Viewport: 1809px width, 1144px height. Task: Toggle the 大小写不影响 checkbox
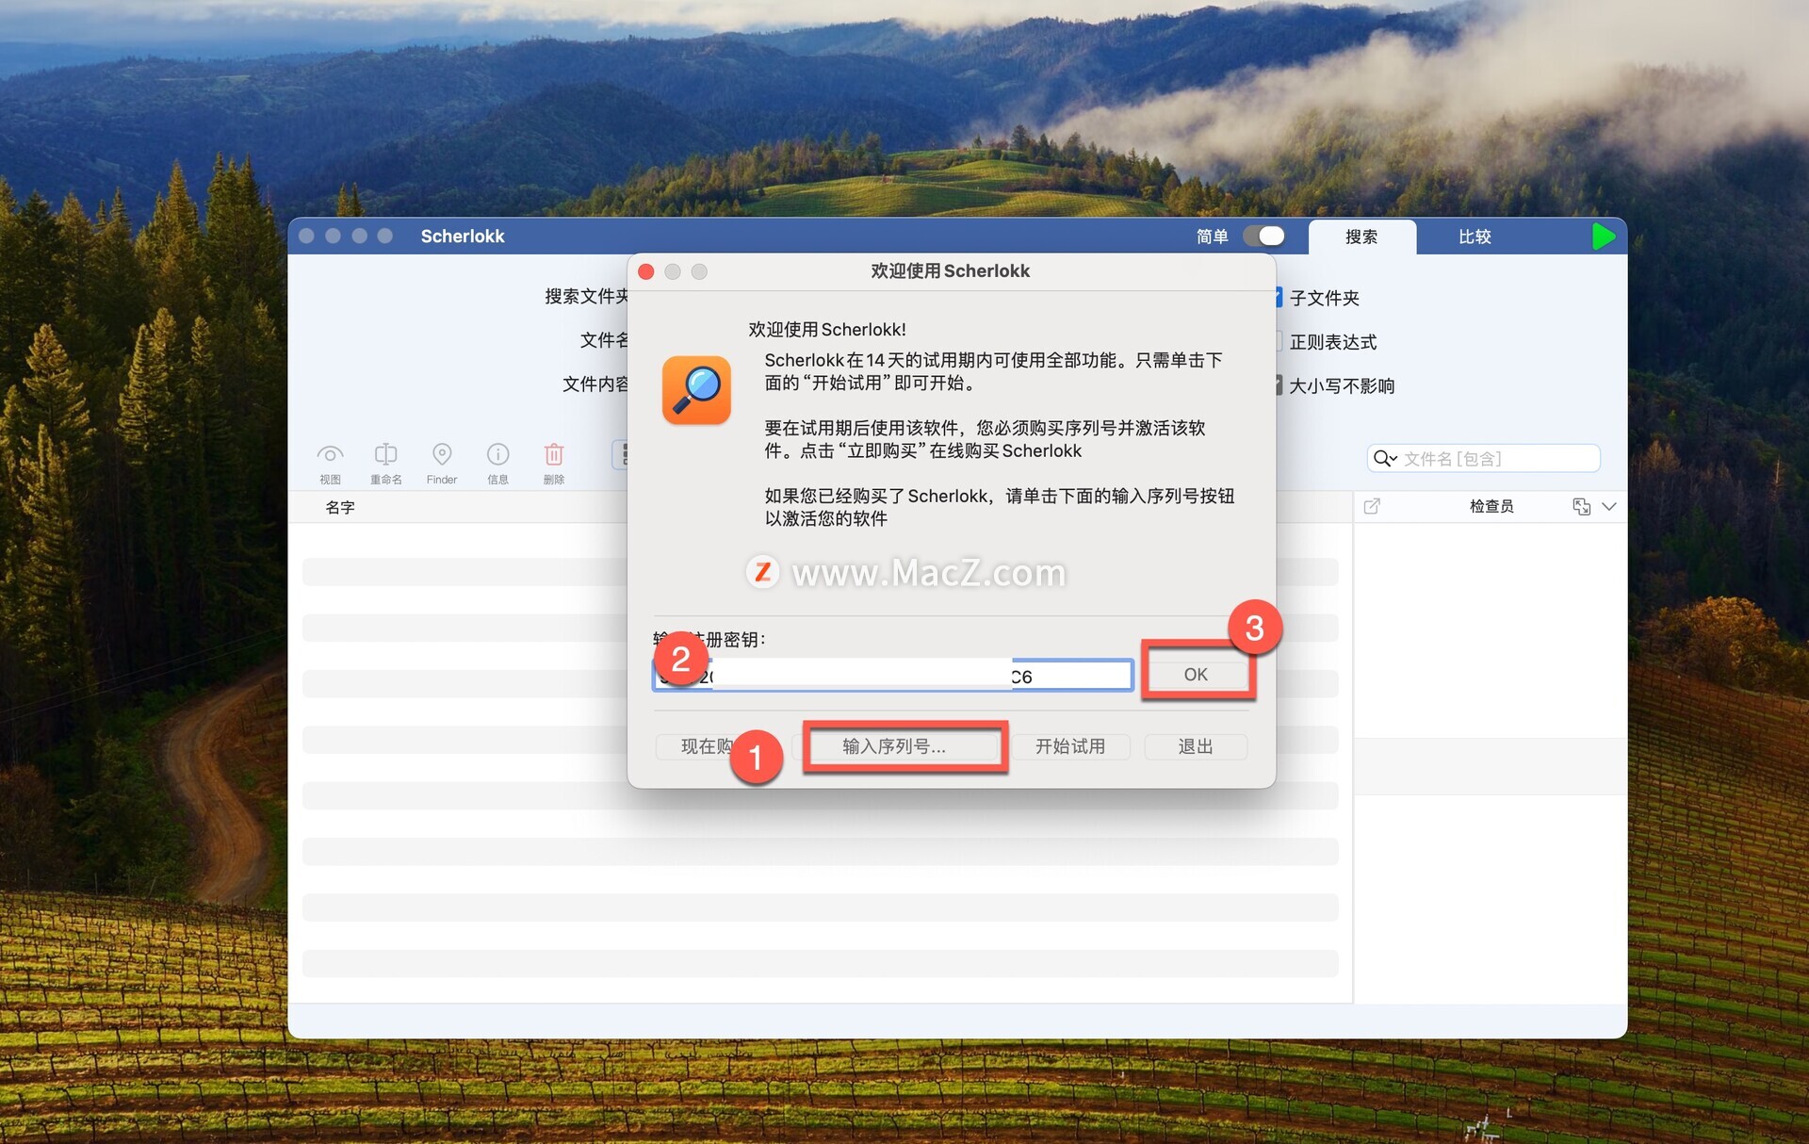point(1279,385)
